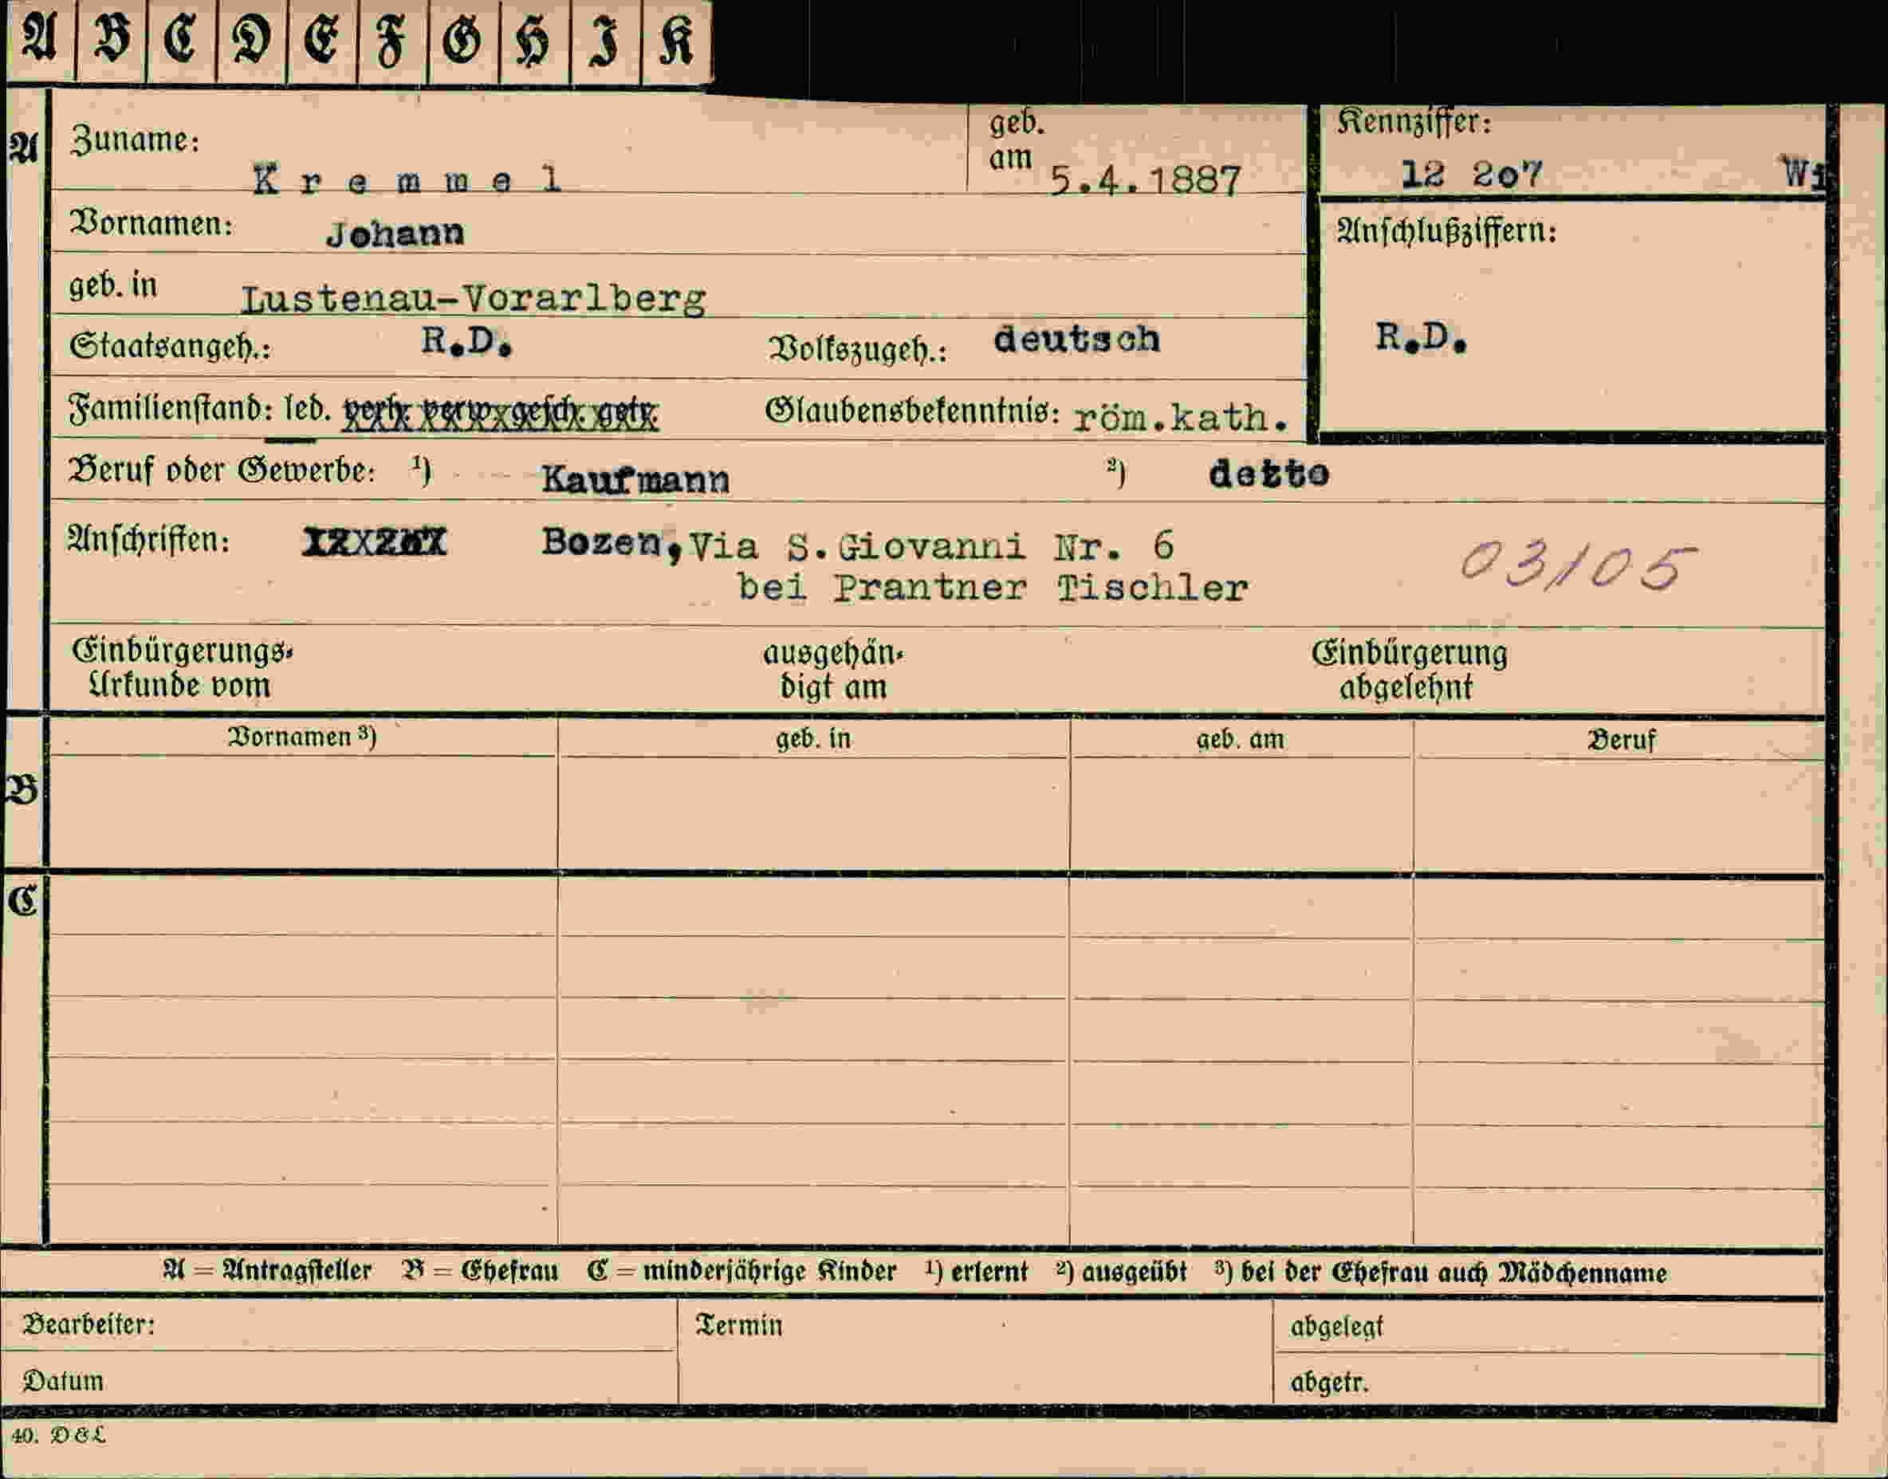Click the printer mark '40. D&L'

(x=58, y=1435)
